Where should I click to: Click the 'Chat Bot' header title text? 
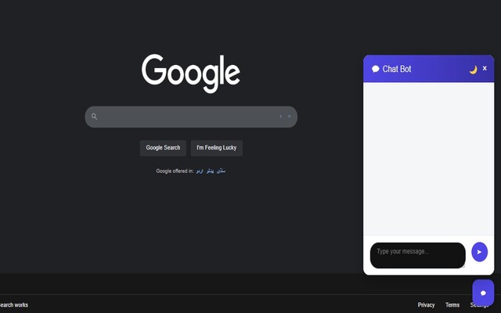click(x=397, y=69)
